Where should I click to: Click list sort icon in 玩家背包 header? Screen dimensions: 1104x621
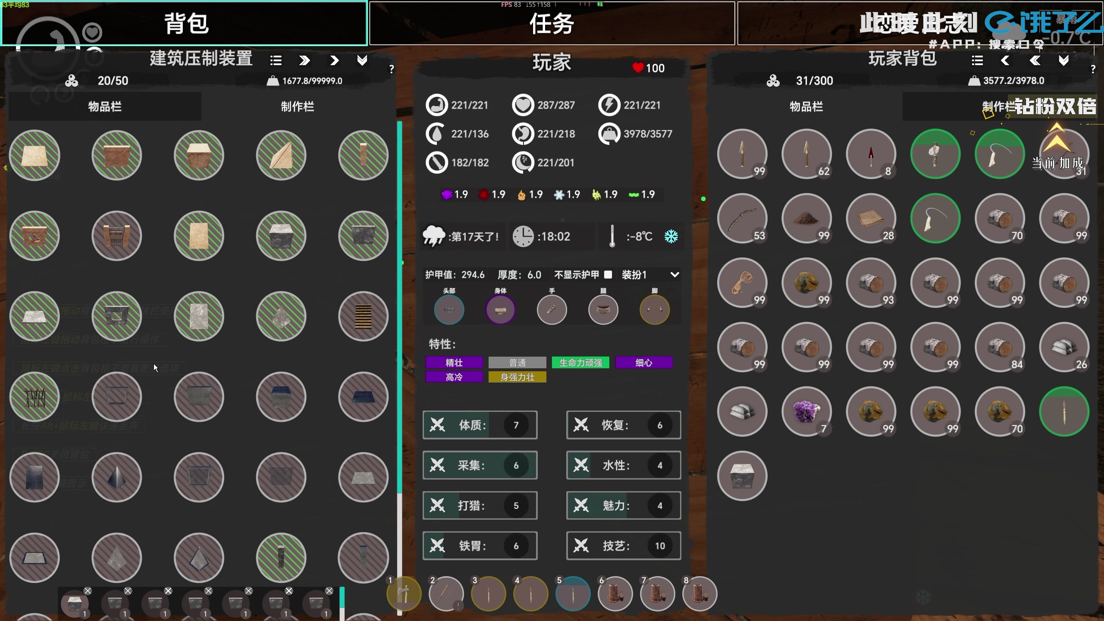[977, 60]
